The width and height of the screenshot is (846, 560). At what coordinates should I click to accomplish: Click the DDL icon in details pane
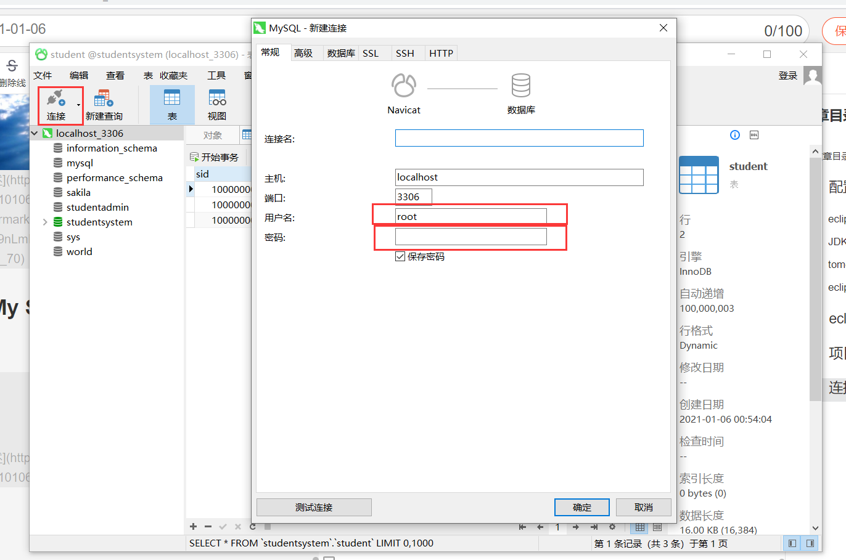(x=754, y=135)
